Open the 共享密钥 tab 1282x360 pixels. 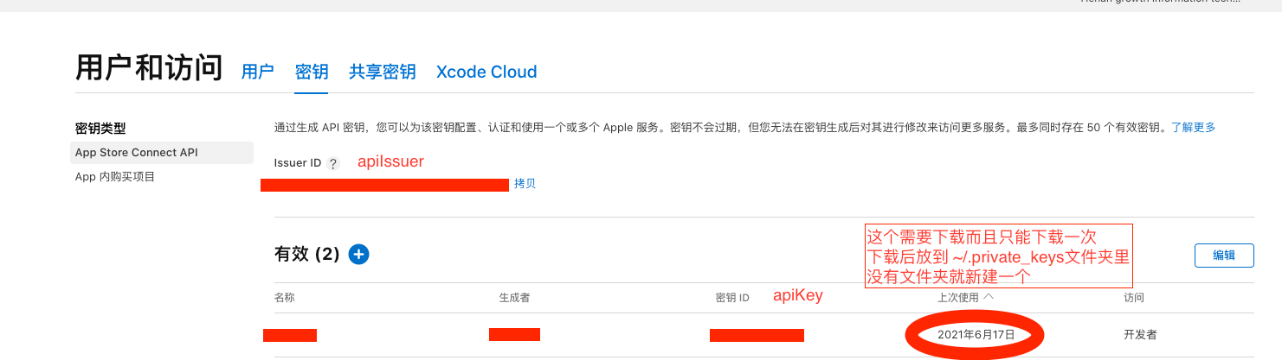tap(382, 72)
